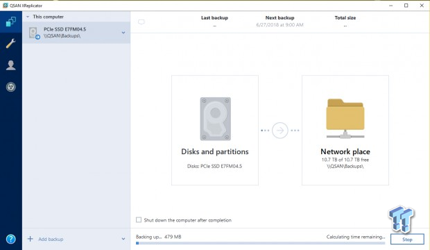
Task: Select the PCIe SSD E7FM04.5 backup entry
Action: coord(76,33)
